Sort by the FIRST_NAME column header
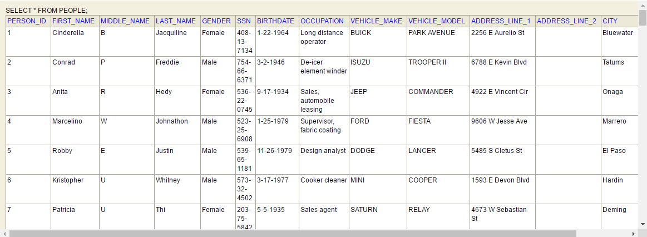The image size is (647, 237). pyautogui.click(x=73, y=21)
